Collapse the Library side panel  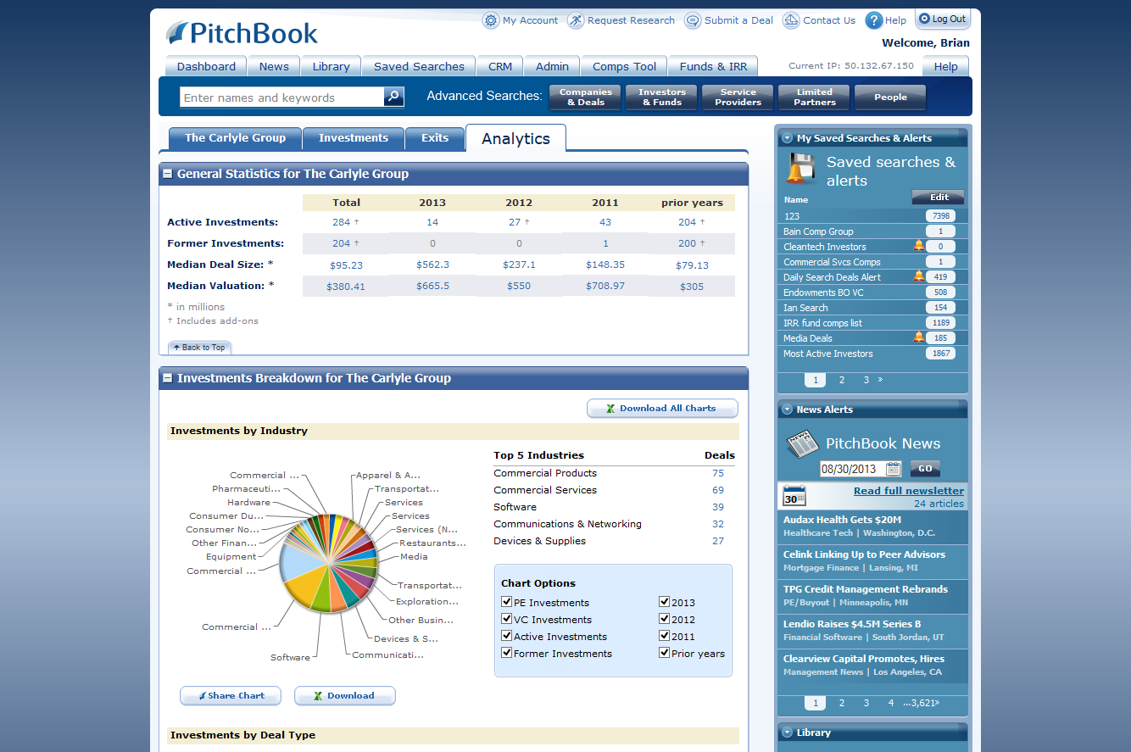point(787,733)
